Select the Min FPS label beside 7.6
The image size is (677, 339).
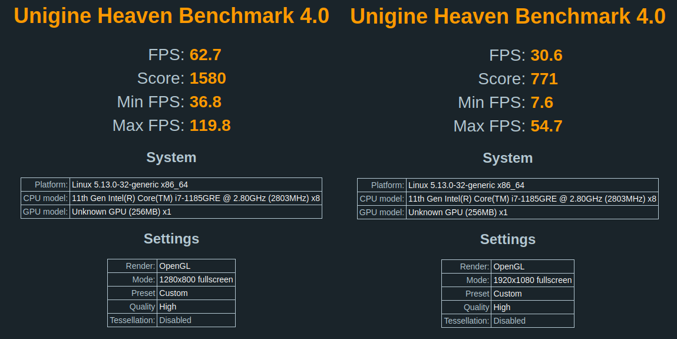492,103
